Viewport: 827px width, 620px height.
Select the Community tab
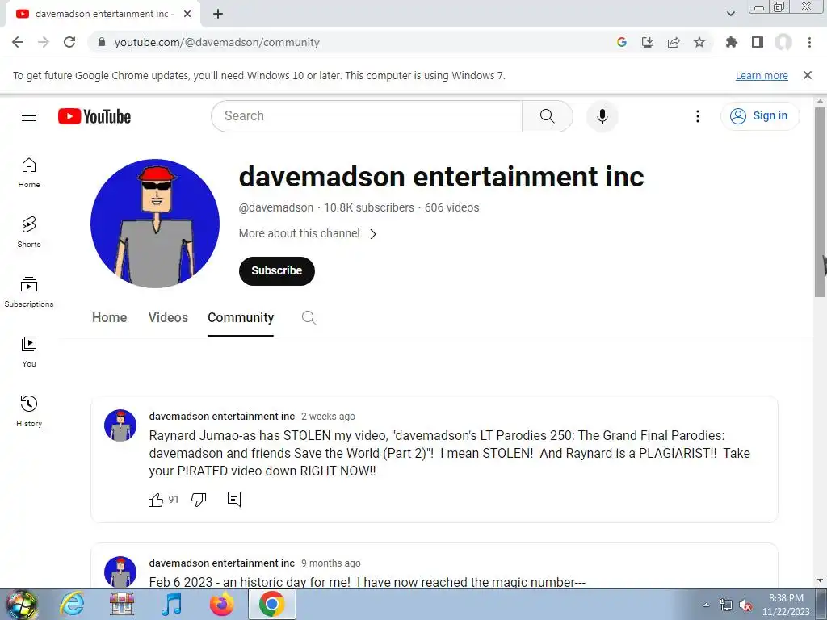(x=241, y=317)
